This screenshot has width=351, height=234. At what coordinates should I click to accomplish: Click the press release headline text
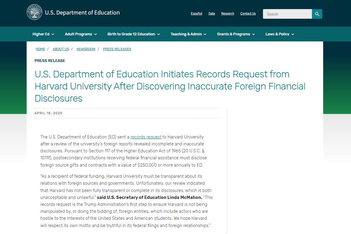[x=170, y=86]
